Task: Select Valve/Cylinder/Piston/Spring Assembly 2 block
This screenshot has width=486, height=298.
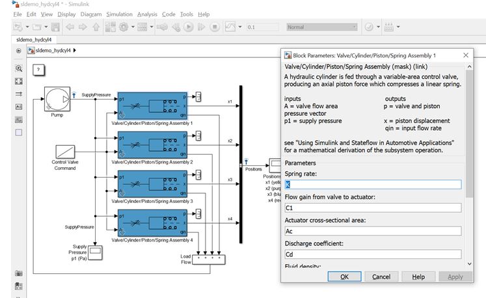Action: pyautogui.click(x=152, y=145)
